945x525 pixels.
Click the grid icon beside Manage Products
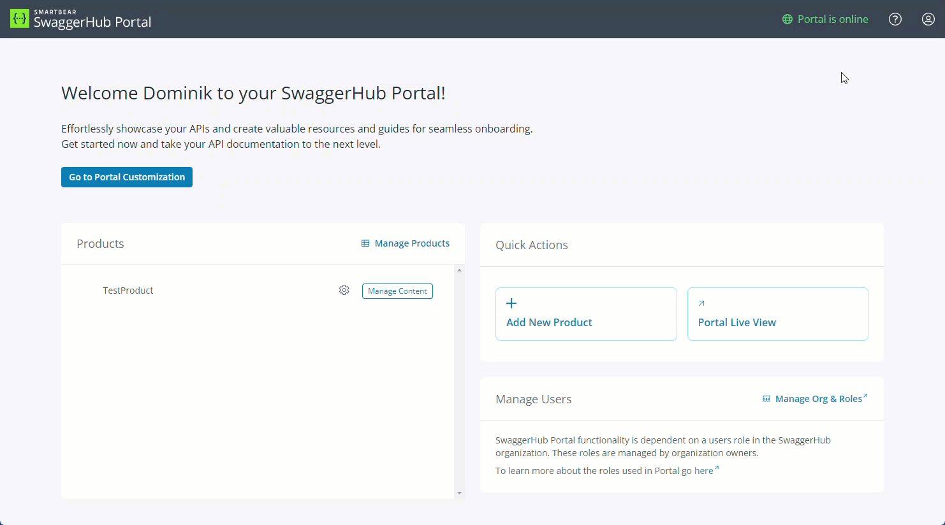(x=365, y=243)
